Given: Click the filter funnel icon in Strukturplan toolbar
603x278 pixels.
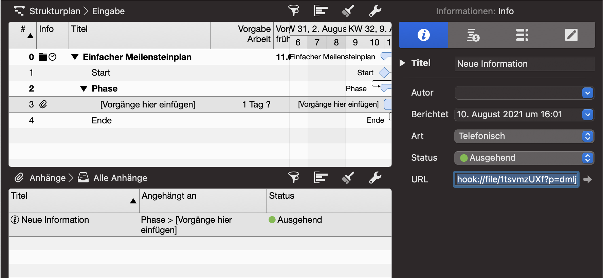Looking at the screenshot, I should pyautogui.click(x=294, y=11).
